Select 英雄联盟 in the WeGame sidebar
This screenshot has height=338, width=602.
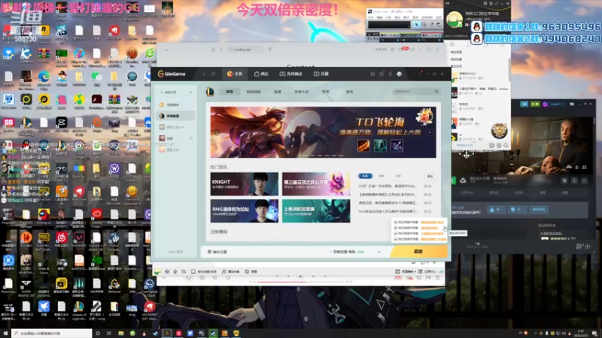(x=175, y=116)
